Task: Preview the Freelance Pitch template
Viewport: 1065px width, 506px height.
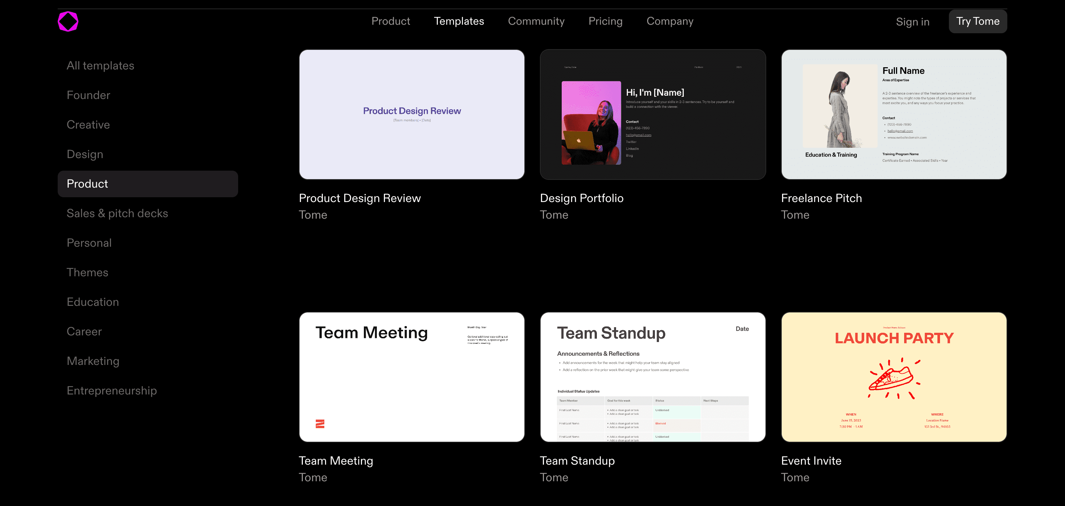Action: pyautogui.click(x=894, y=115)
